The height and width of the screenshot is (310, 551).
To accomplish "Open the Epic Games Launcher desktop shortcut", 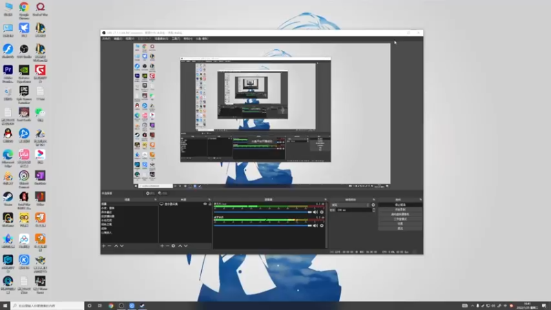I will [x=24, y=95].
